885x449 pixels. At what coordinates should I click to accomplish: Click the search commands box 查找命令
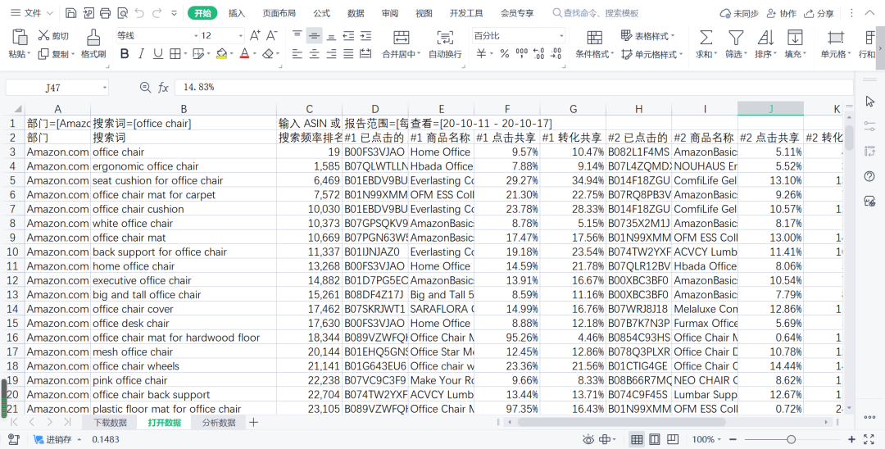[x=596, y=13]
